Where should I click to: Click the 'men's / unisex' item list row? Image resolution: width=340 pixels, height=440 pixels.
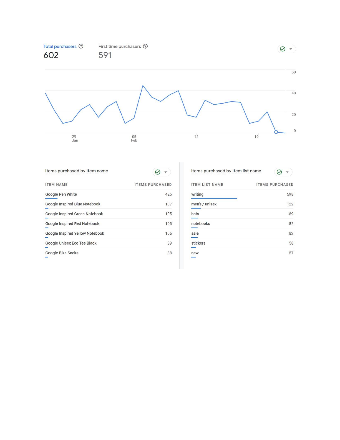[242, 204]
